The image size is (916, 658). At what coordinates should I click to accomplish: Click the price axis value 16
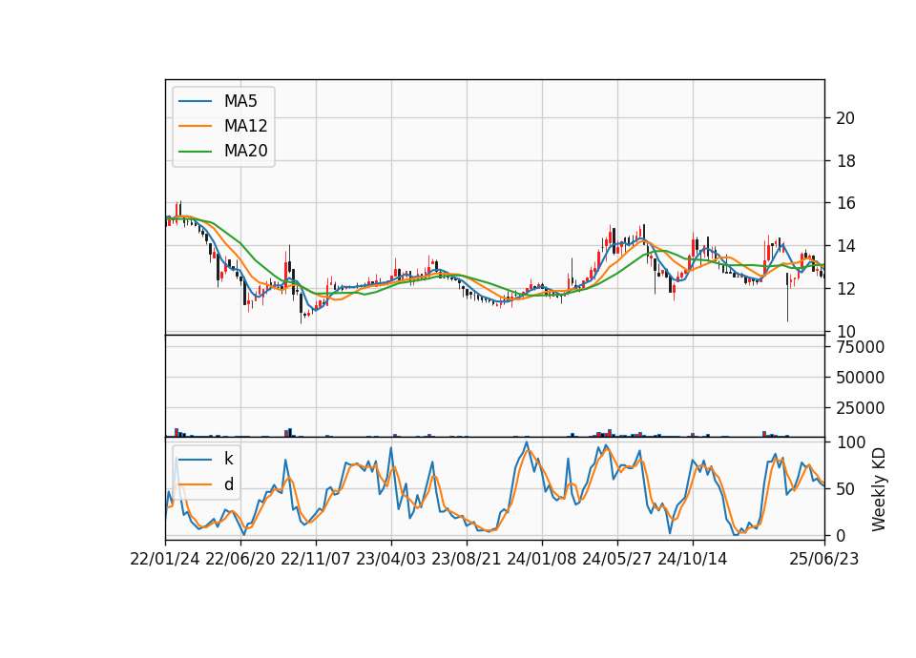pos(845,203)
